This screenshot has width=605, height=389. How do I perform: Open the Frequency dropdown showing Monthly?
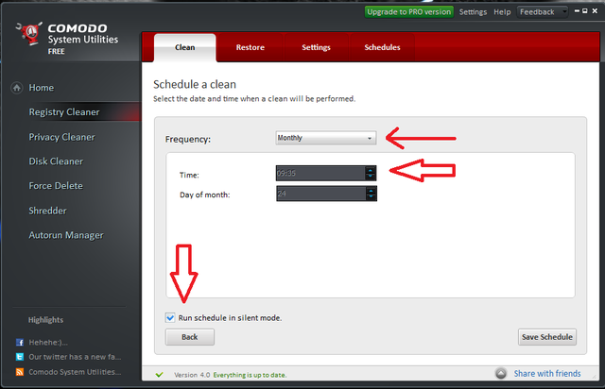pos(325,138)
